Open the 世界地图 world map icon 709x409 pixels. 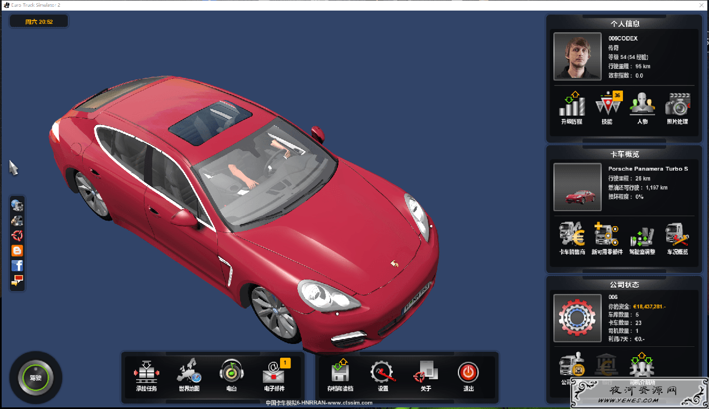[188, 371]
